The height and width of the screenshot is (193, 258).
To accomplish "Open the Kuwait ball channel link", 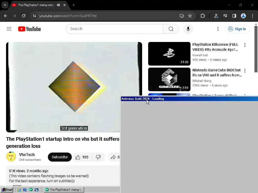I will 200,55.
